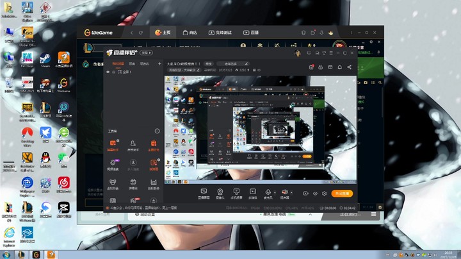
Task: Select the second scene tab
Action: tap(132, 63)
